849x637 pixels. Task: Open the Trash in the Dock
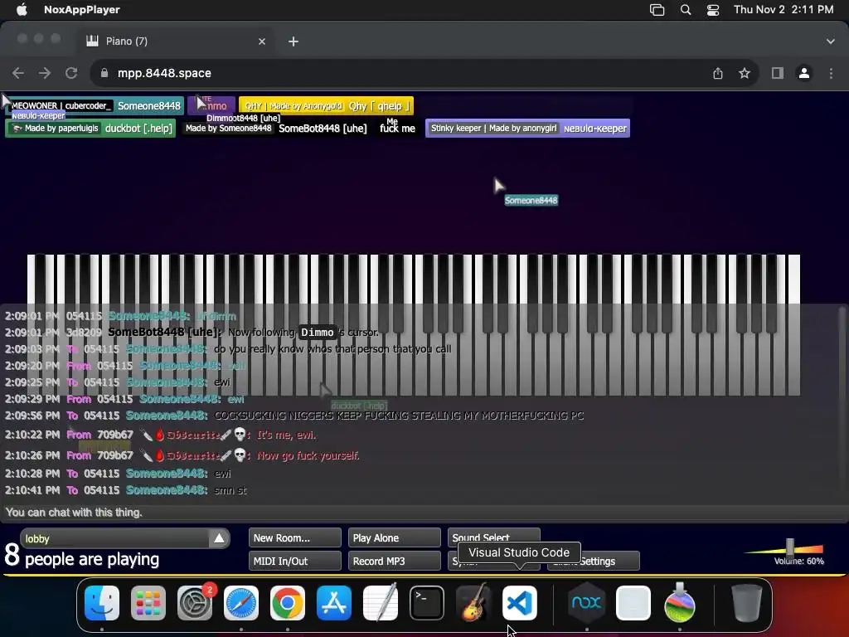click(x=746, y=603)
